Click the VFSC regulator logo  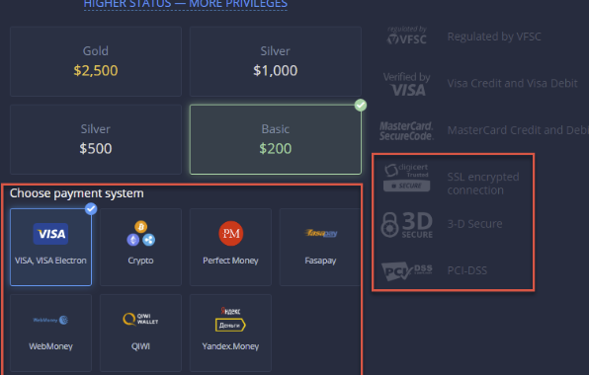407,36
